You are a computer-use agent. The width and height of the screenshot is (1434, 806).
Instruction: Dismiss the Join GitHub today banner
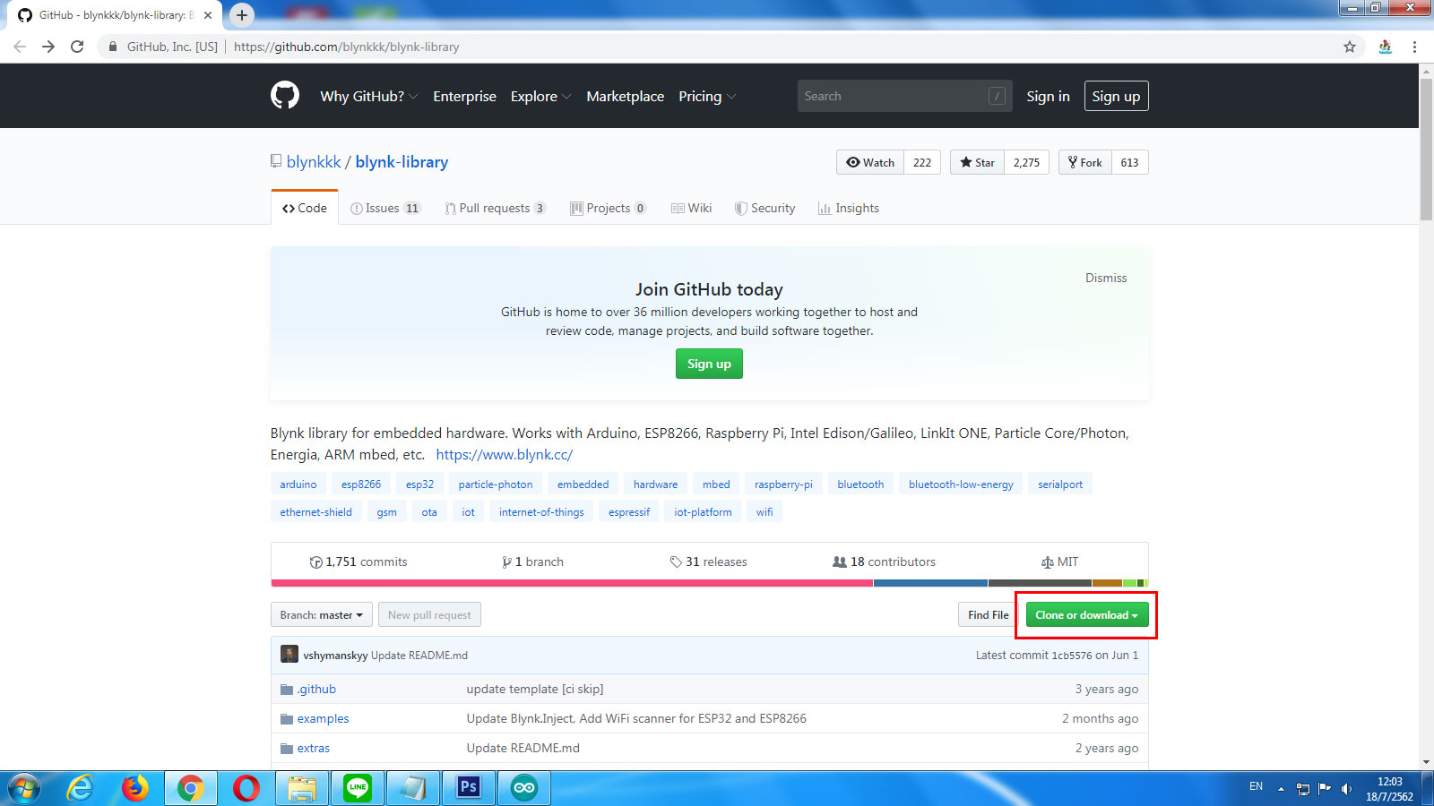point(1106,278)
